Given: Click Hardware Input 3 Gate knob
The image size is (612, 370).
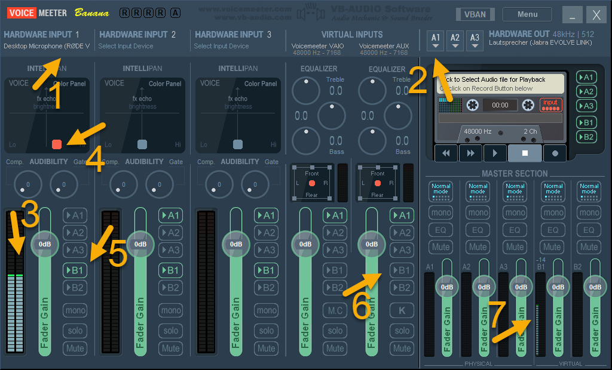Looking at the screenshot, I should (x=255, y=184).
